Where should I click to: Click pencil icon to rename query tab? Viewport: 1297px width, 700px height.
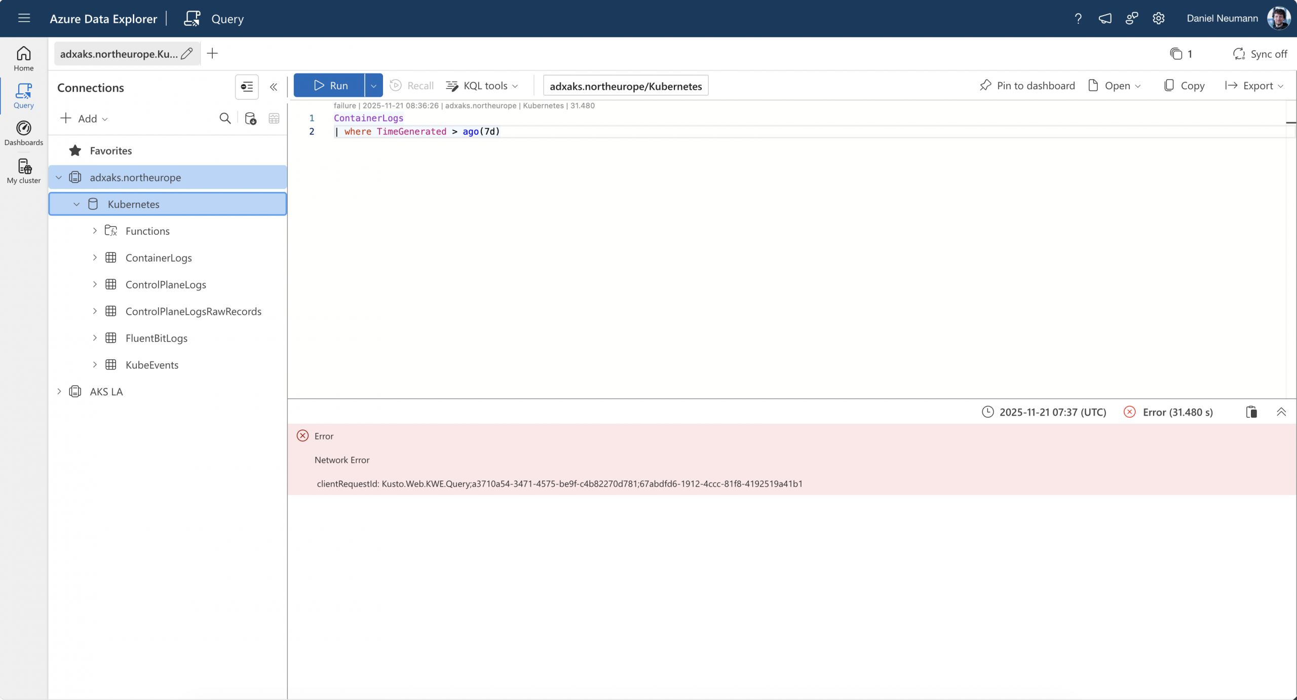(187, 54)
